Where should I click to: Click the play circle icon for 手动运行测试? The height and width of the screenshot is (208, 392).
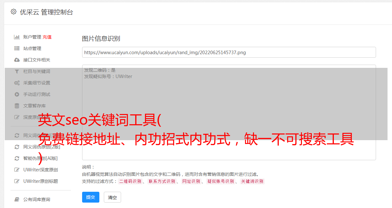point(17,94)
